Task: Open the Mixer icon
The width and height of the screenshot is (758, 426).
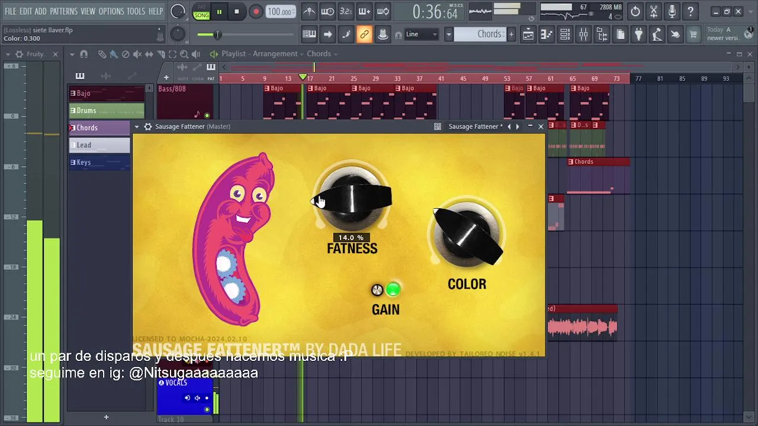Action: tap(583, 34)
